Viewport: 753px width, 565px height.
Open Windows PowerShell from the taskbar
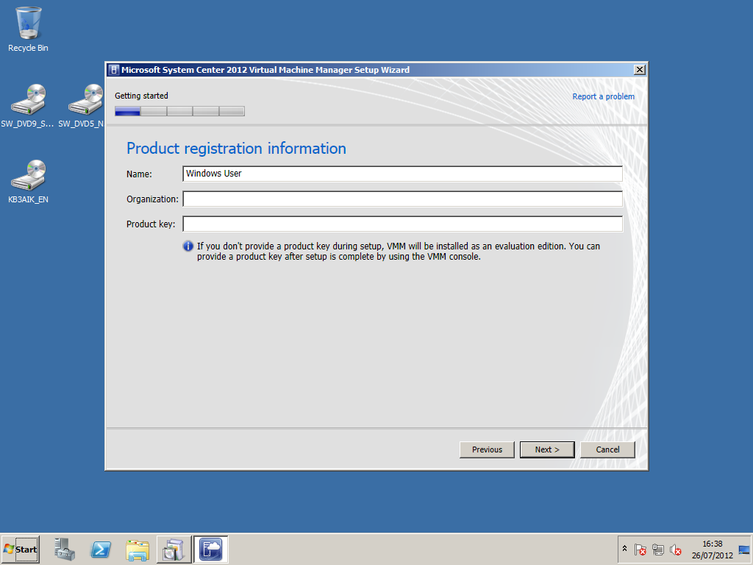(x=101, y=549)
